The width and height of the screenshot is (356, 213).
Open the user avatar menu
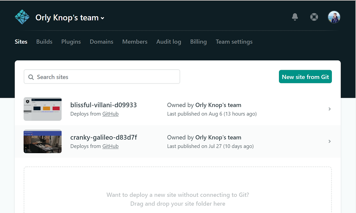[334, 17]
